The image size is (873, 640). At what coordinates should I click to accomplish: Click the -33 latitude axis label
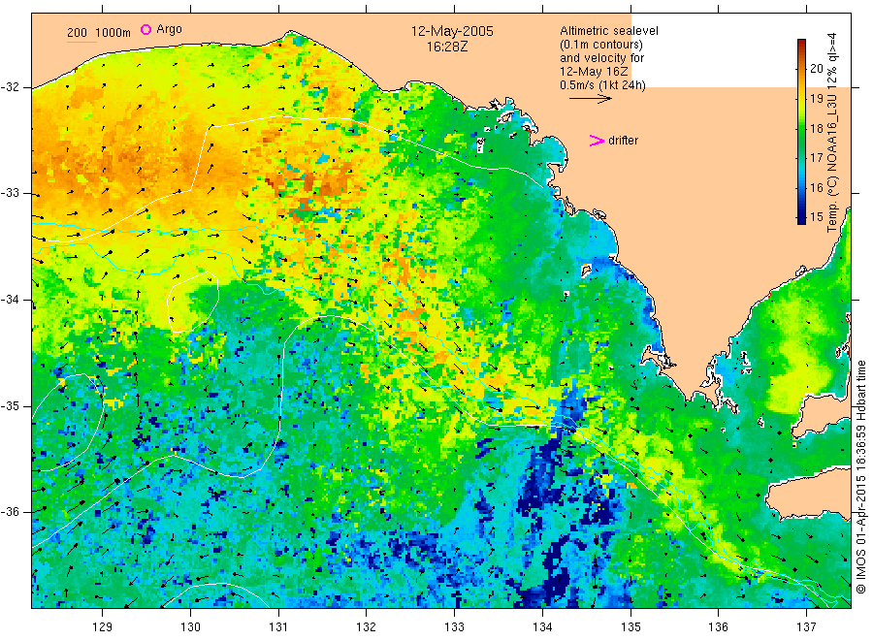click(10, 194)
